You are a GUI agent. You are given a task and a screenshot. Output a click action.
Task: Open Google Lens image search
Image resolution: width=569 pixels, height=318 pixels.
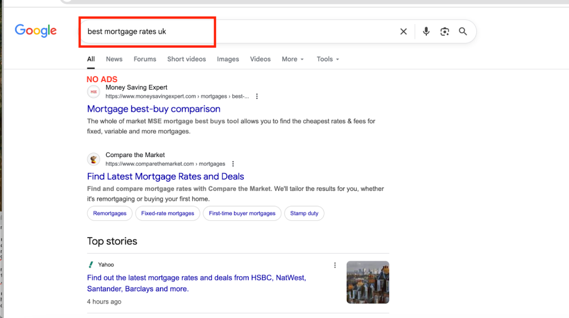(x=445, y=32)
